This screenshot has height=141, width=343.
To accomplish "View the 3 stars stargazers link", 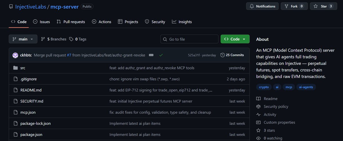I will click(x=269, y=130).
